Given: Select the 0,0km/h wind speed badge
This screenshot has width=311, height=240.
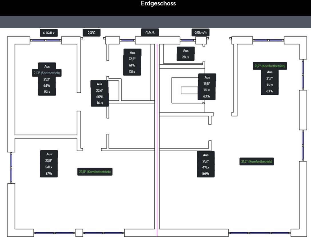Looking at the screenshot, I should [200, 32].
